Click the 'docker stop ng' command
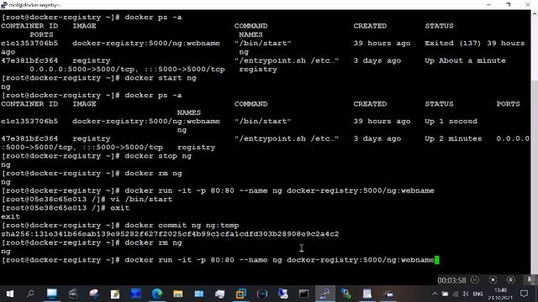538x302 pixels. pyautogui.click(x=158, y=156)
